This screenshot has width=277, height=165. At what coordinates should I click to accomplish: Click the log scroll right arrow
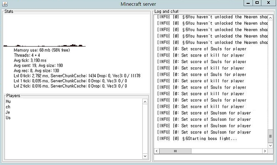(265, 151)
